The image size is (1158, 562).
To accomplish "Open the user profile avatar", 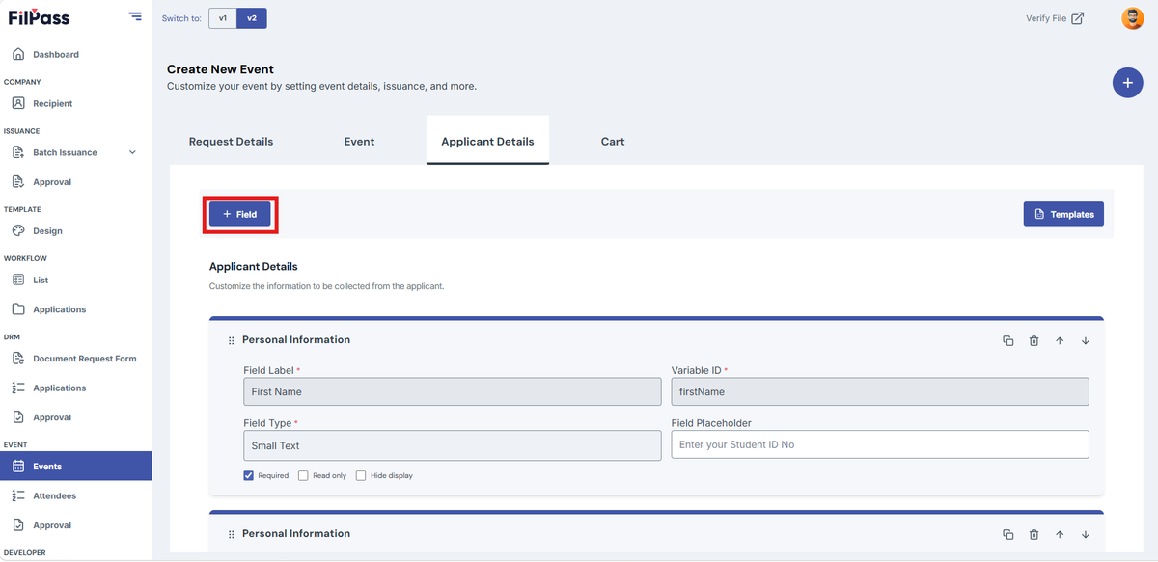I will (1133, 18).
